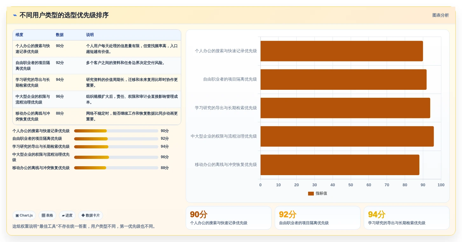Click chart axis label 个人办公的搜索与快速记录优先级

[x=226, y=51]
